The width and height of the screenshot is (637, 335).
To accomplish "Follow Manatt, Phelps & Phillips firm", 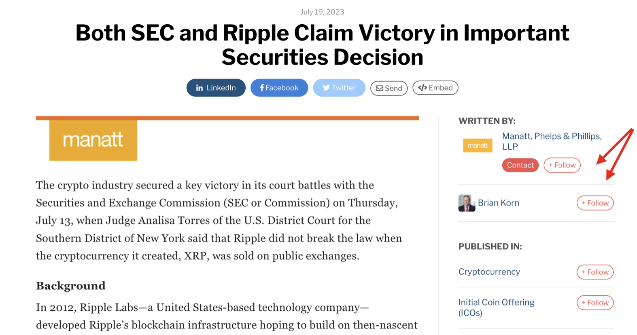I will pos(562,165).
